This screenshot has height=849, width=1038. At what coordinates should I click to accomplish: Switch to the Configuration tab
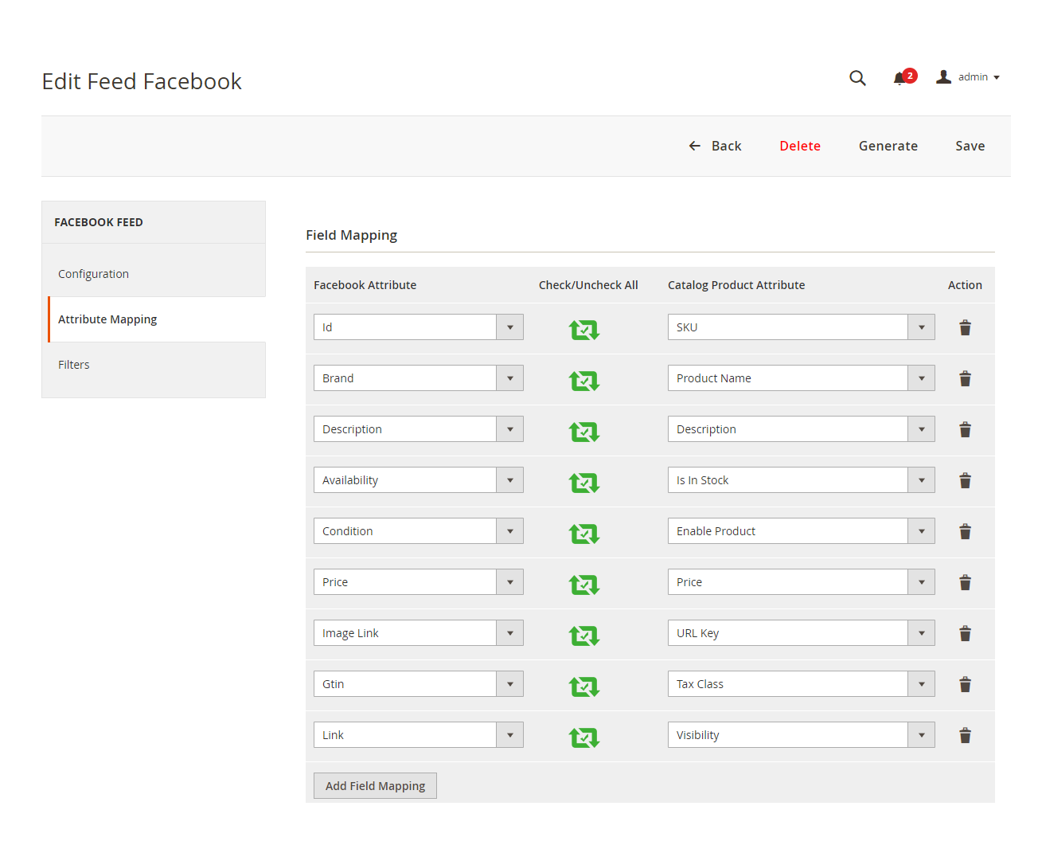point(93,274)
